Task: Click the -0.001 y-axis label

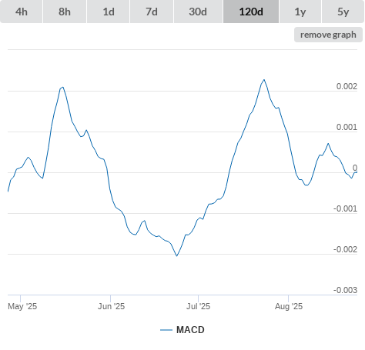Action: tap(345, 208)
